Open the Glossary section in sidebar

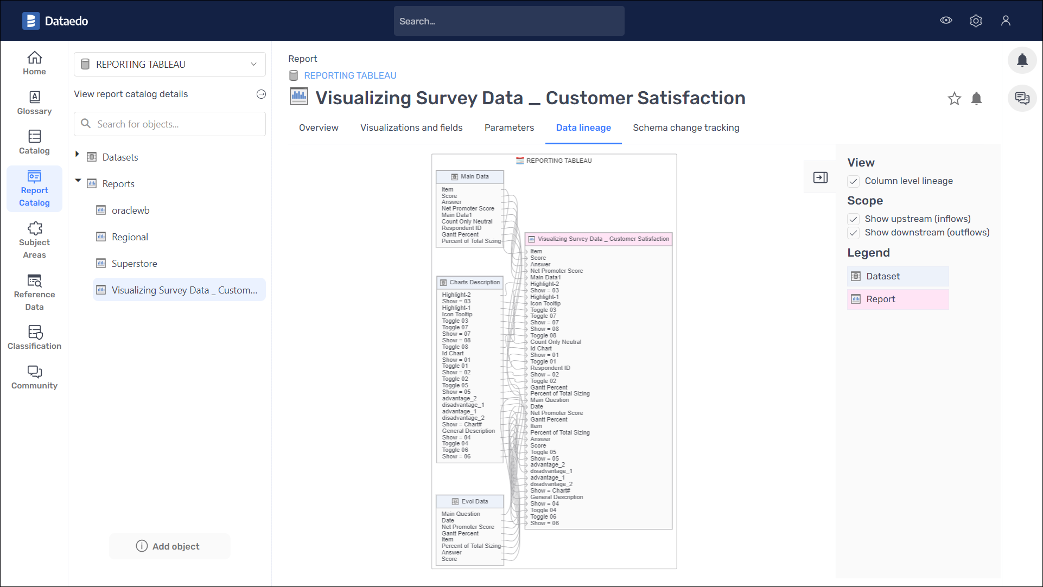pos(34,103)
